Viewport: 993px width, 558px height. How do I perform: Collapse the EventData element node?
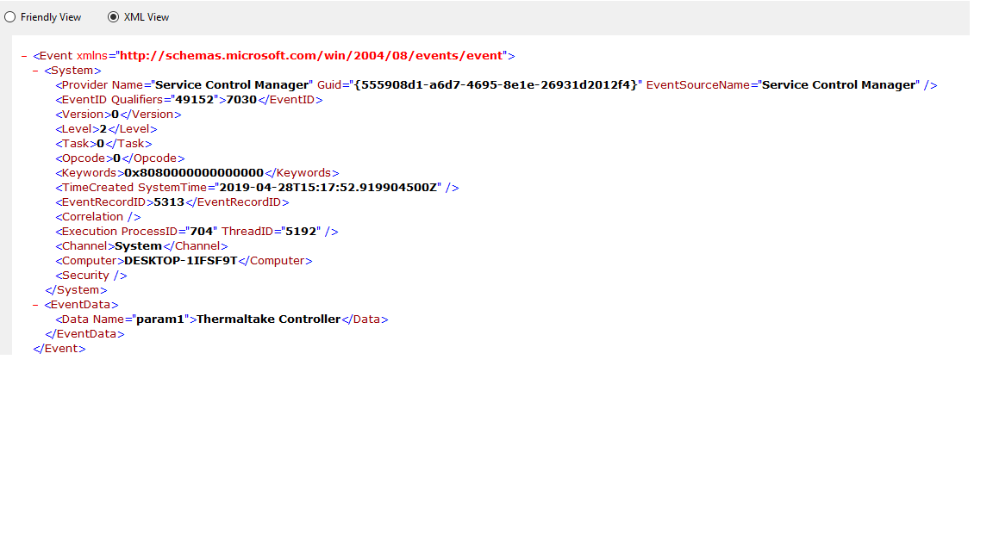[x=34, y=304]
